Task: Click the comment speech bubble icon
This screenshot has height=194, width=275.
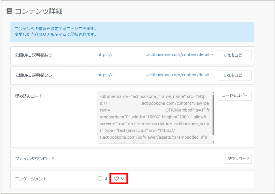Action: [x=100, y=179]
